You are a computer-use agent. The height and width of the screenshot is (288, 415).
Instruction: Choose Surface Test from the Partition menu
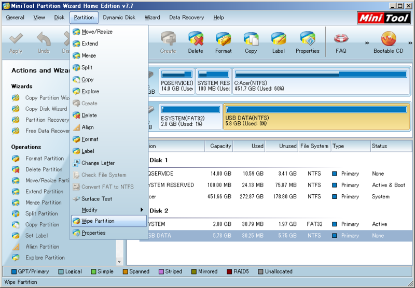109,199
